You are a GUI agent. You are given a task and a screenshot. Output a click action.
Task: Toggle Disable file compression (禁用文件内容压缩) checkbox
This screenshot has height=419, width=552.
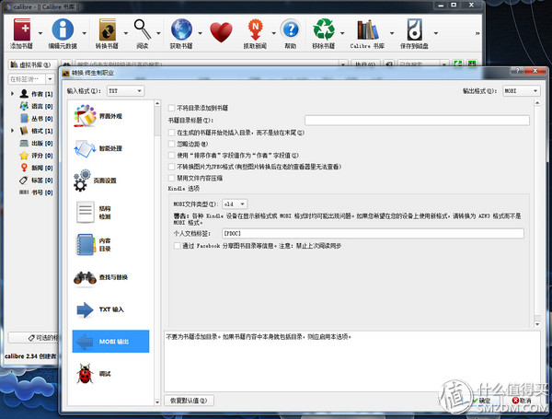pyautogui.click(x=171, y=178)
